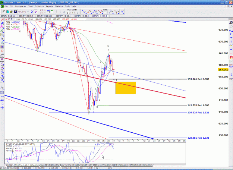Switch to GBPJPY H8 60-I tab
The width and height of the screenshot is (233, 170).
(63, 16)
